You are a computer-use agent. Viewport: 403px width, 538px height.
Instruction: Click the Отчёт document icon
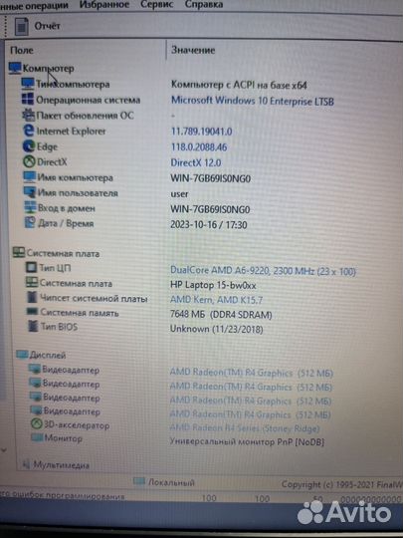coord(21,27)
